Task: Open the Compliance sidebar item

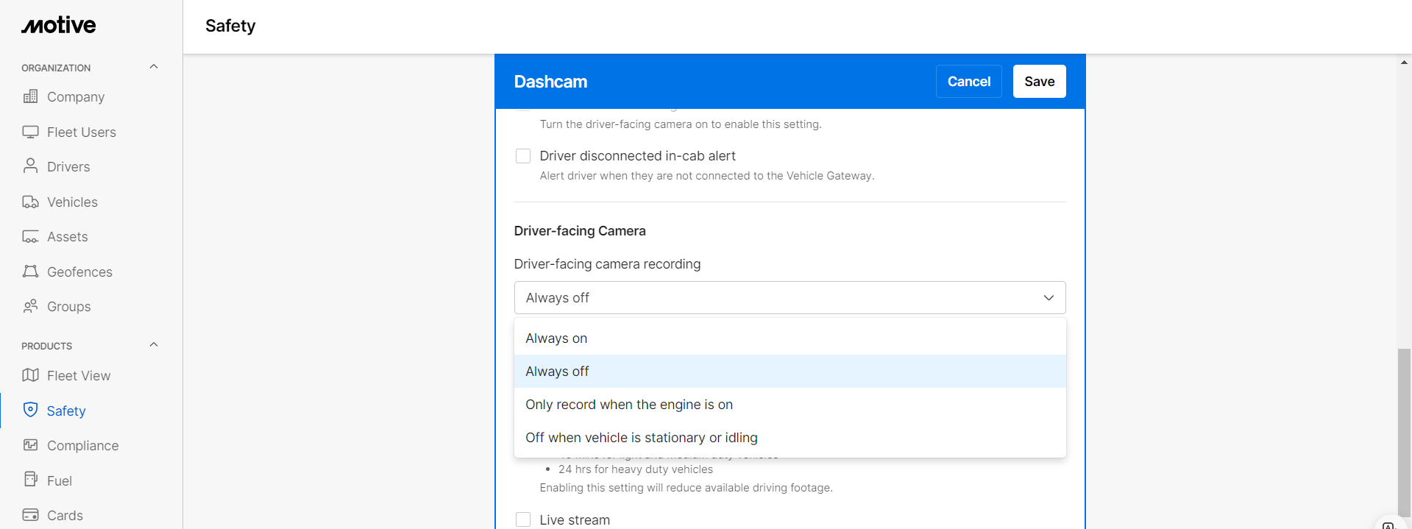Action: (82, 446)
